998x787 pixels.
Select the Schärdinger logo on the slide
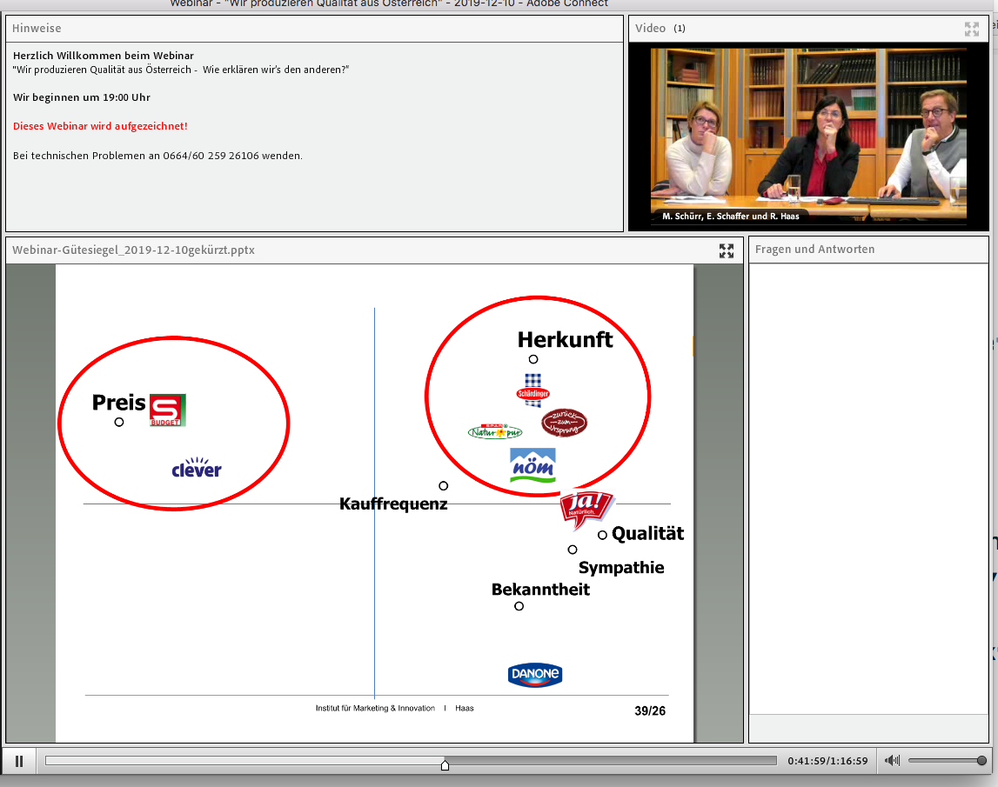tap(532, 390)
